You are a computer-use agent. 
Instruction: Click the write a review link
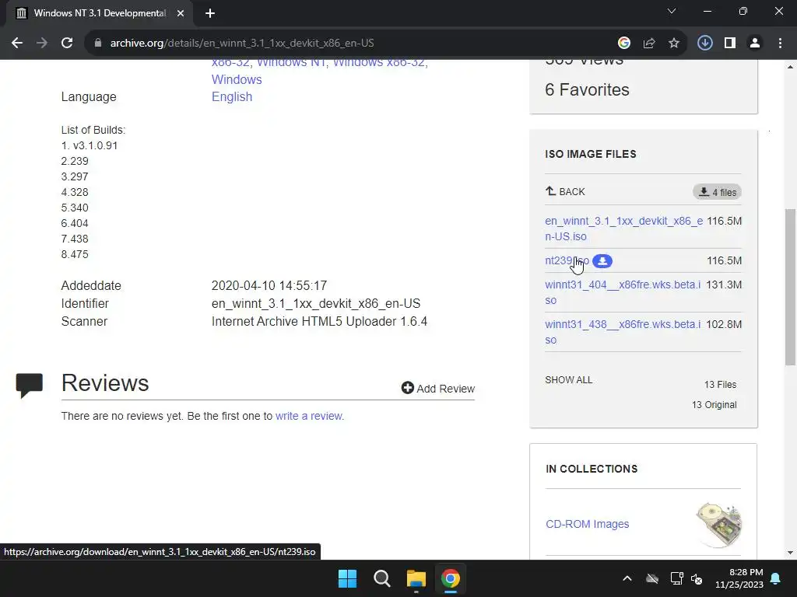(x=309, y=416)
